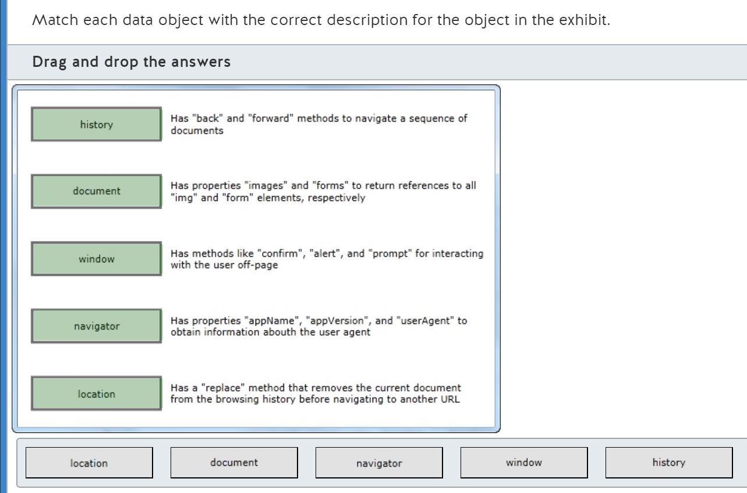Choose the gray window answer tile

coord(524,463)
